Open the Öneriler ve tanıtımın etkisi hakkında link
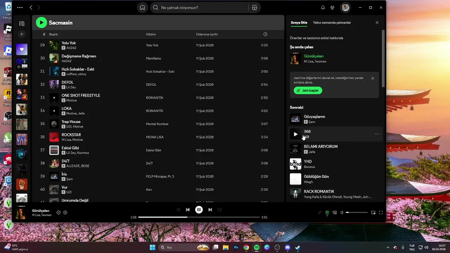The height and width of the screenshot is (253, 450). pyautogui.click(x=316, y=38)
